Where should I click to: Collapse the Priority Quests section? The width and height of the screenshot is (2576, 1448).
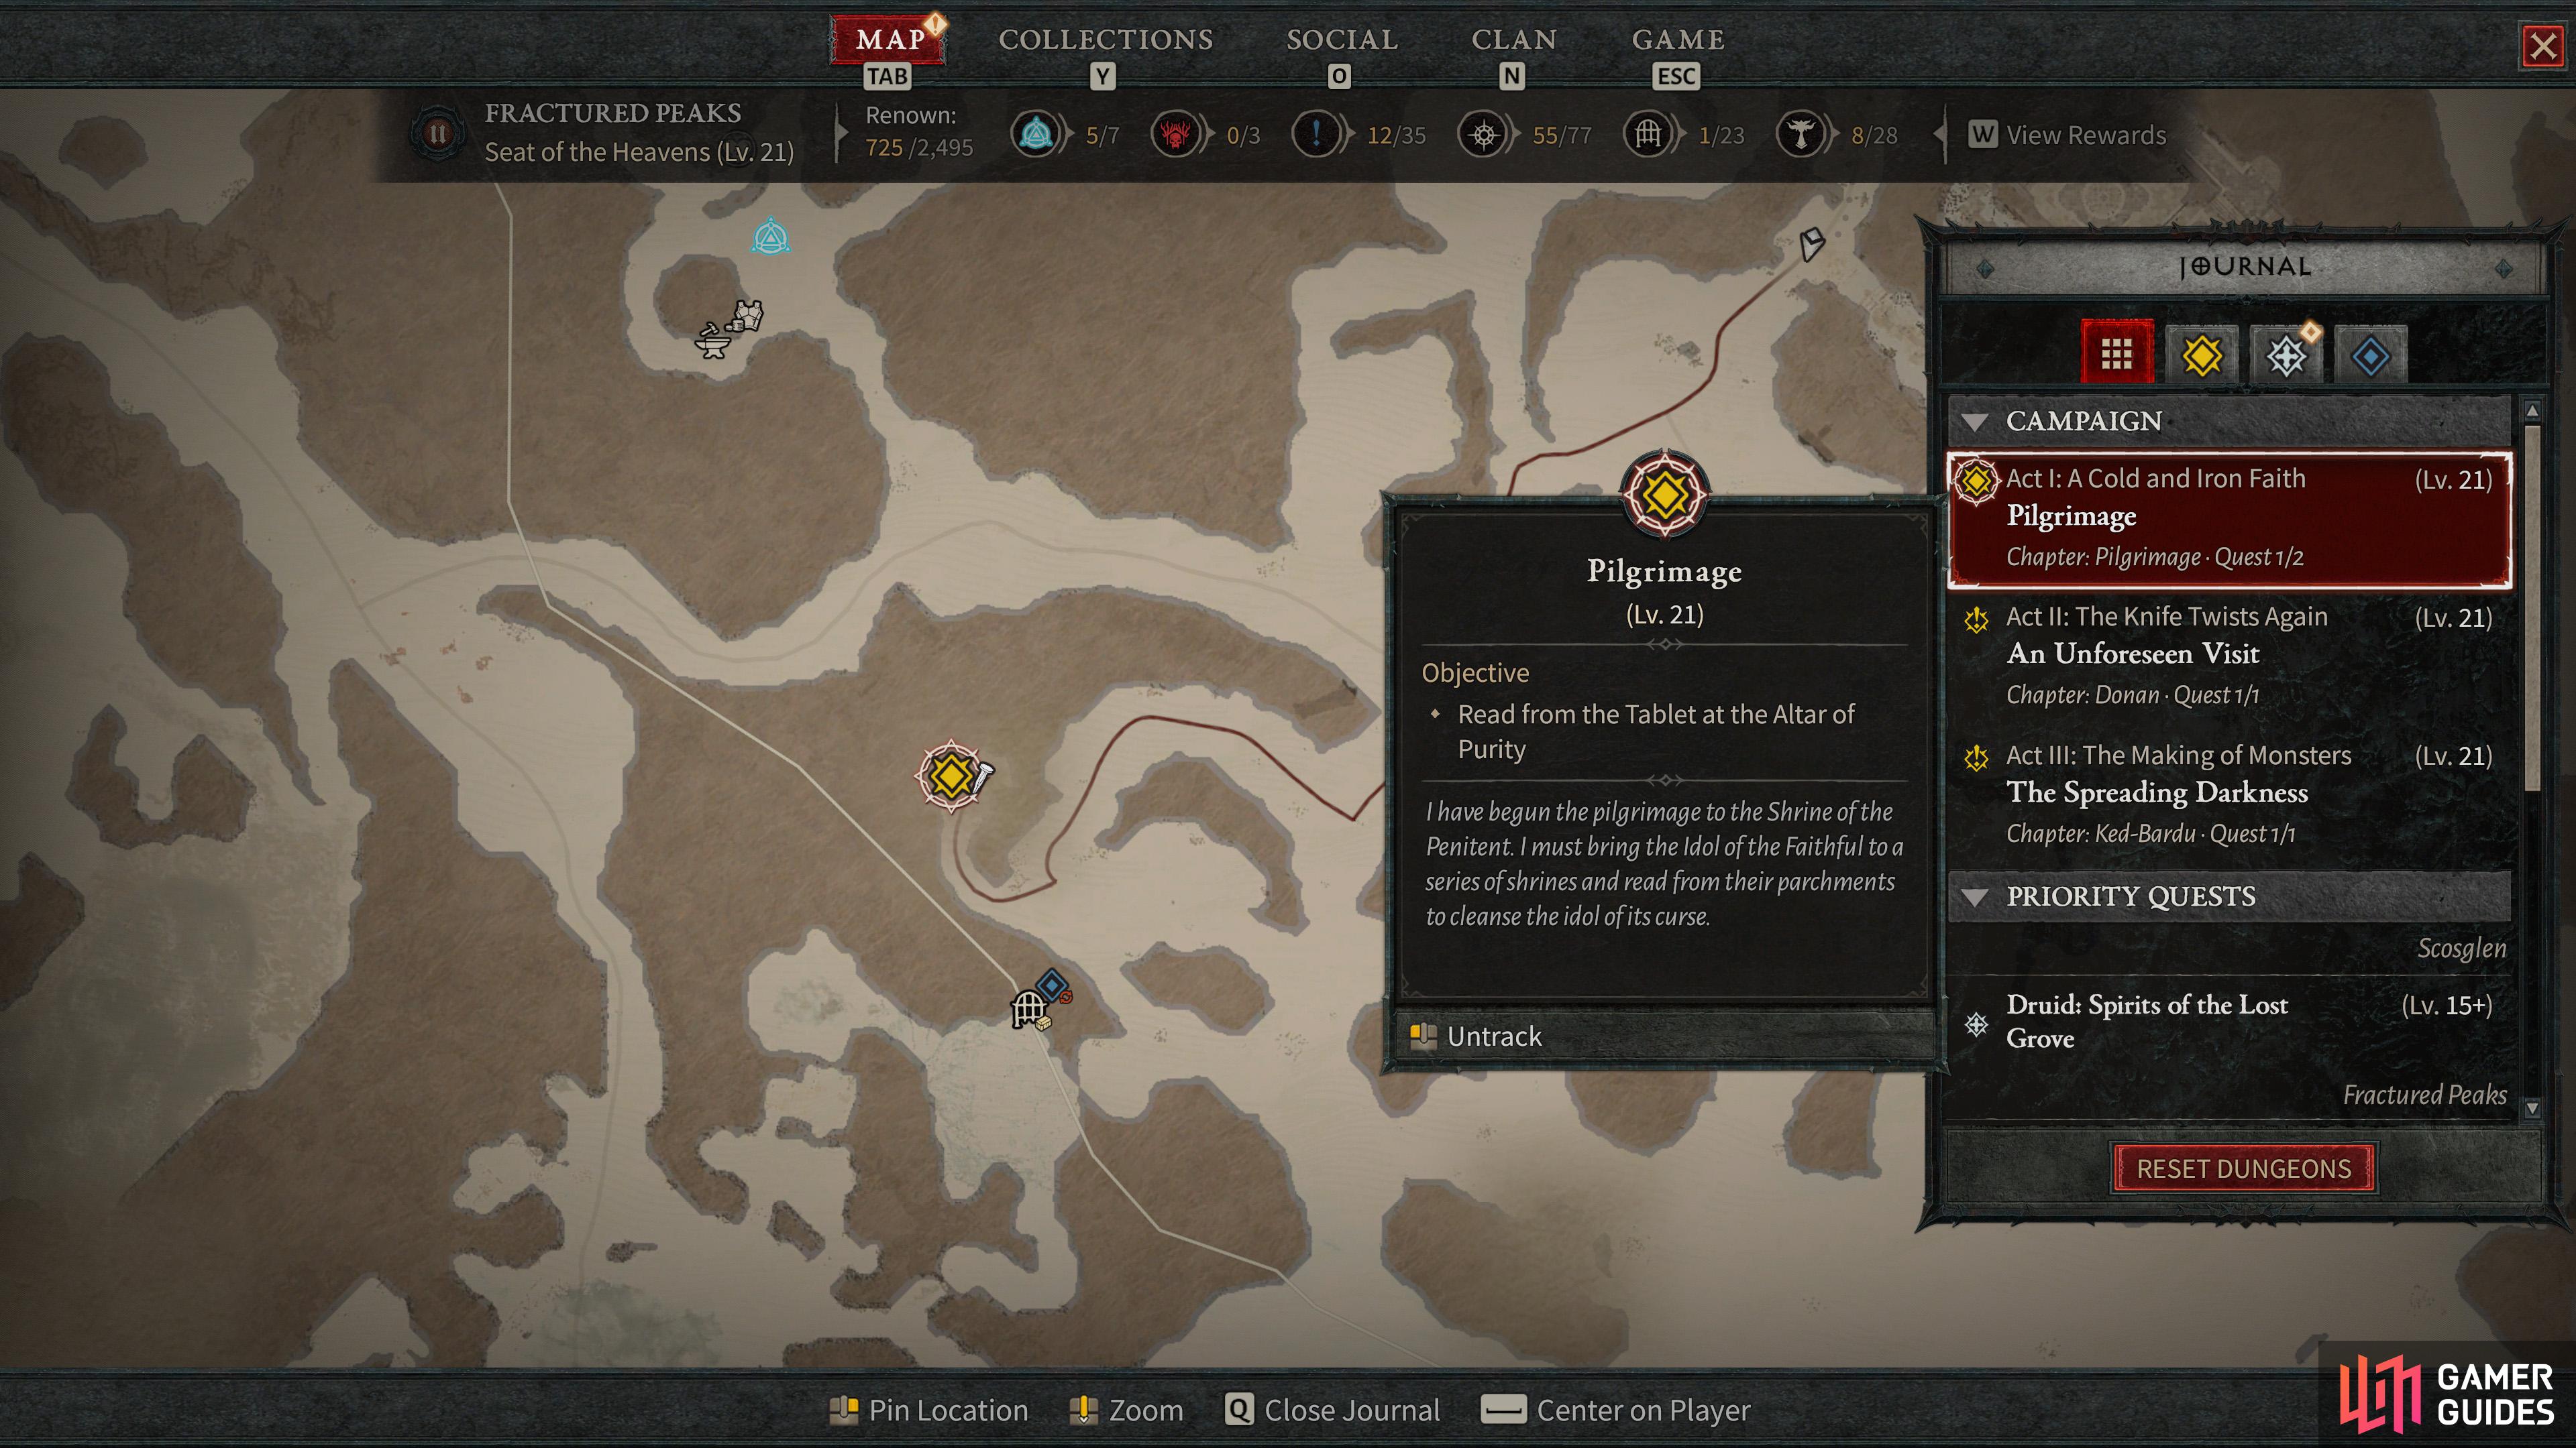[x=1974, y=896]
